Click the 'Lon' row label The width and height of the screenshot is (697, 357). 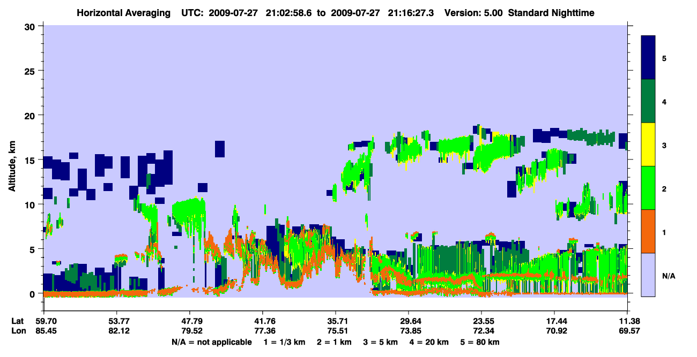pos(18,331)
